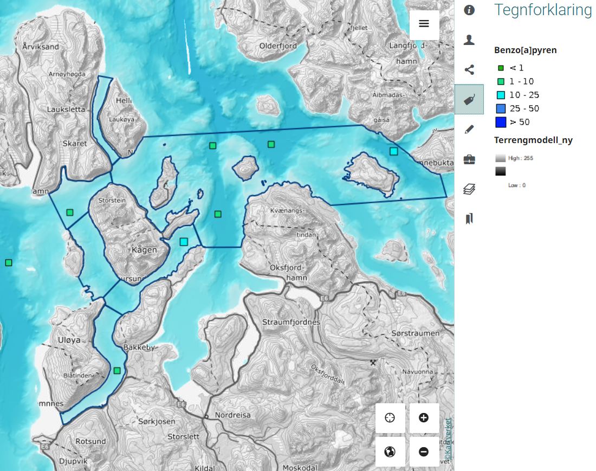Click the share icon in sidebar
596x471 pixels.
[x=469, y=69]
